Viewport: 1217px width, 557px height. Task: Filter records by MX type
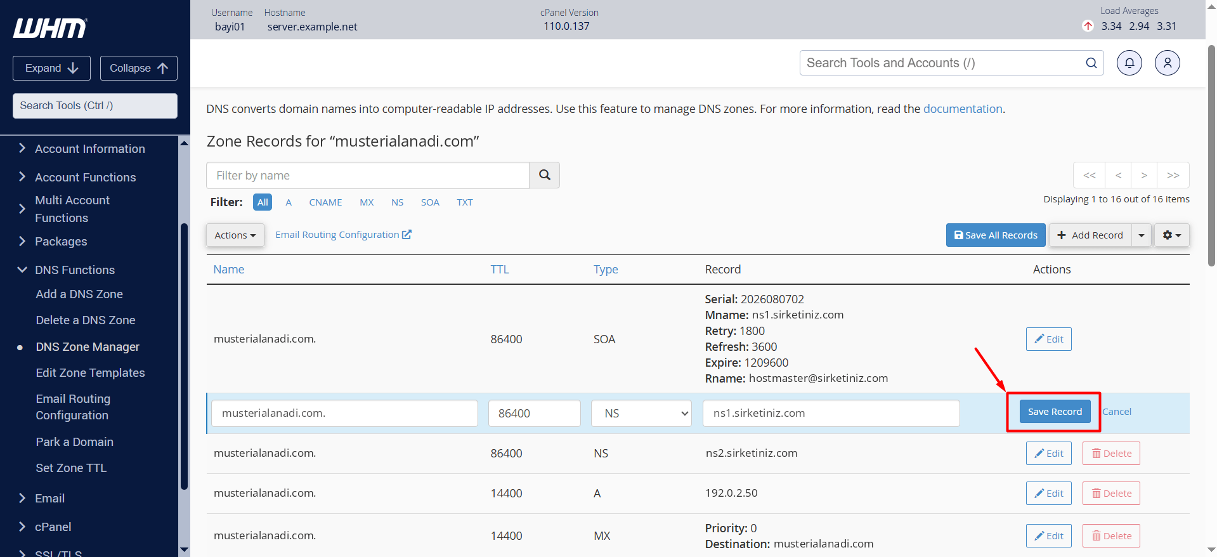367,202
